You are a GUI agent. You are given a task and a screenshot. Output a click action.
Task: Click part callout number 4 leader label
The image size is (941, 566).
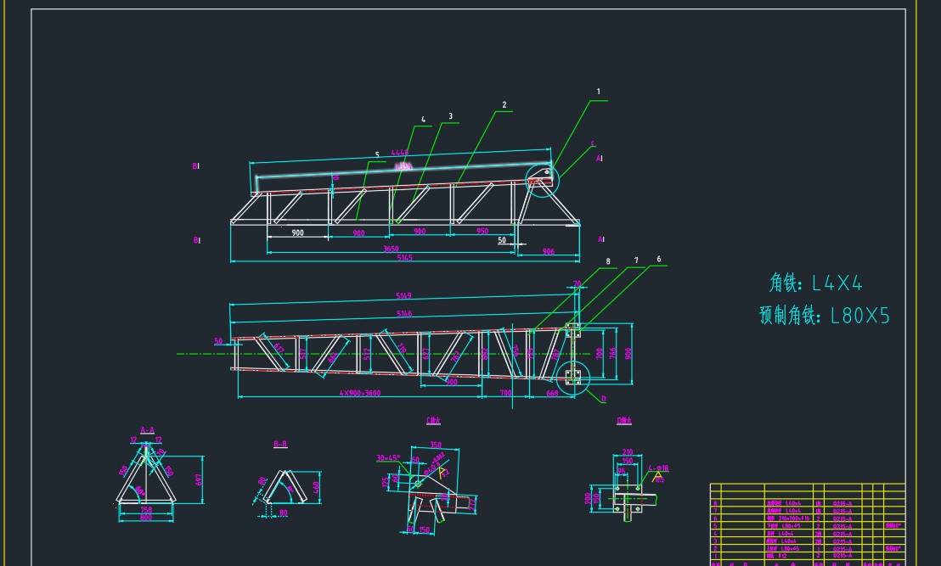pos(423,120)
